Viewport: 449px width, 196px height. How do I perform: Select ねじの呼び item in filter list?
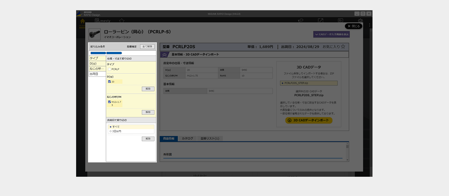(97, 69)
